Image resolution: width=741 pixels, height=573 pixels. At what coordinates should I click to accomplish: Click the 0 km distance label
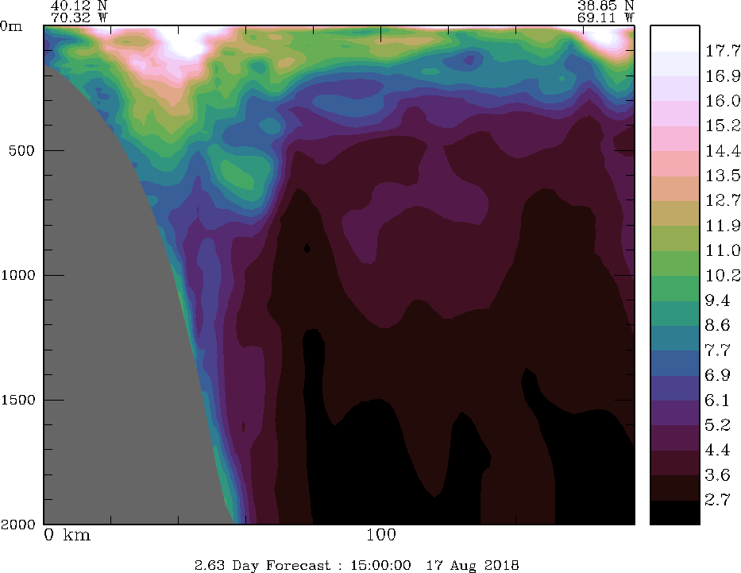[68, 535]
